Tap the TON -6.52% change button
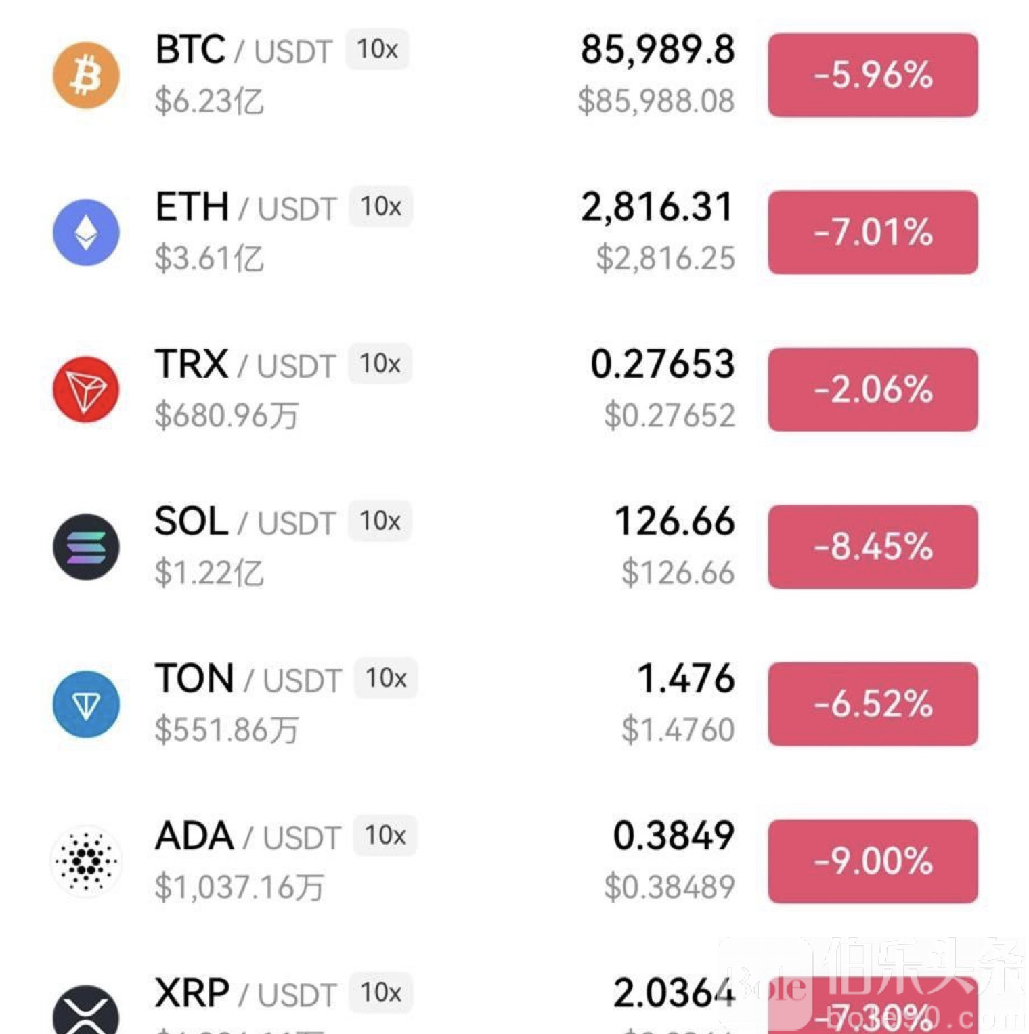 coord(872,704)
